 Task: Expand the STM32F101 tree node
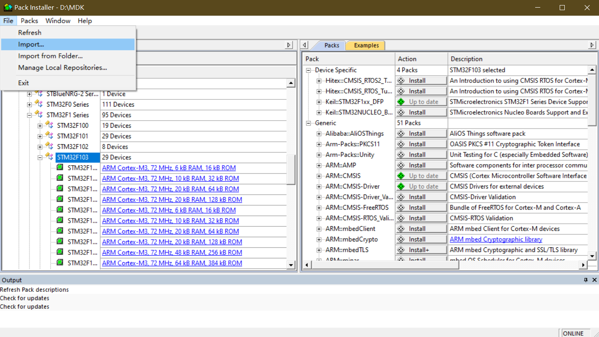tap(40, 136)
